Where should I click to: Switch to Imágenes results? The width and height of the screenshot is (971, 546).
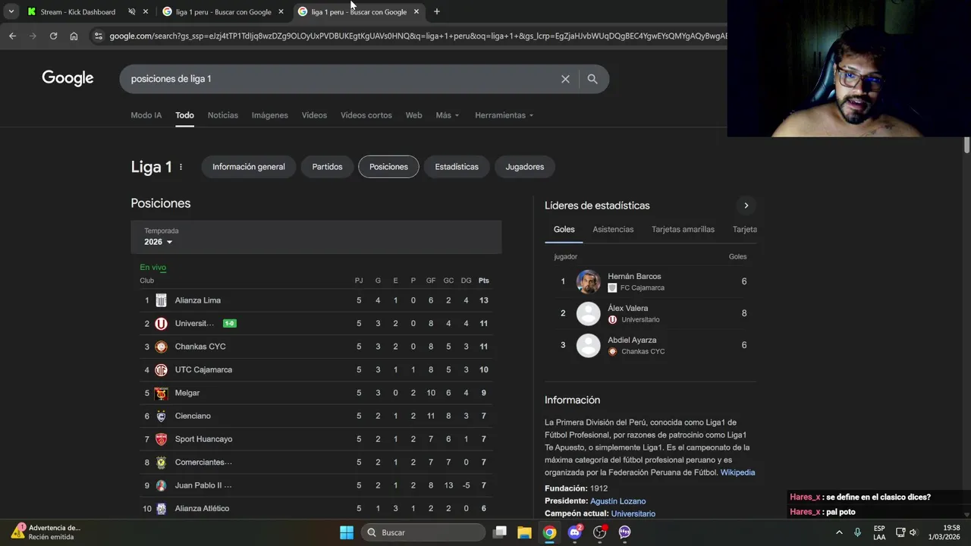[270, 115]
